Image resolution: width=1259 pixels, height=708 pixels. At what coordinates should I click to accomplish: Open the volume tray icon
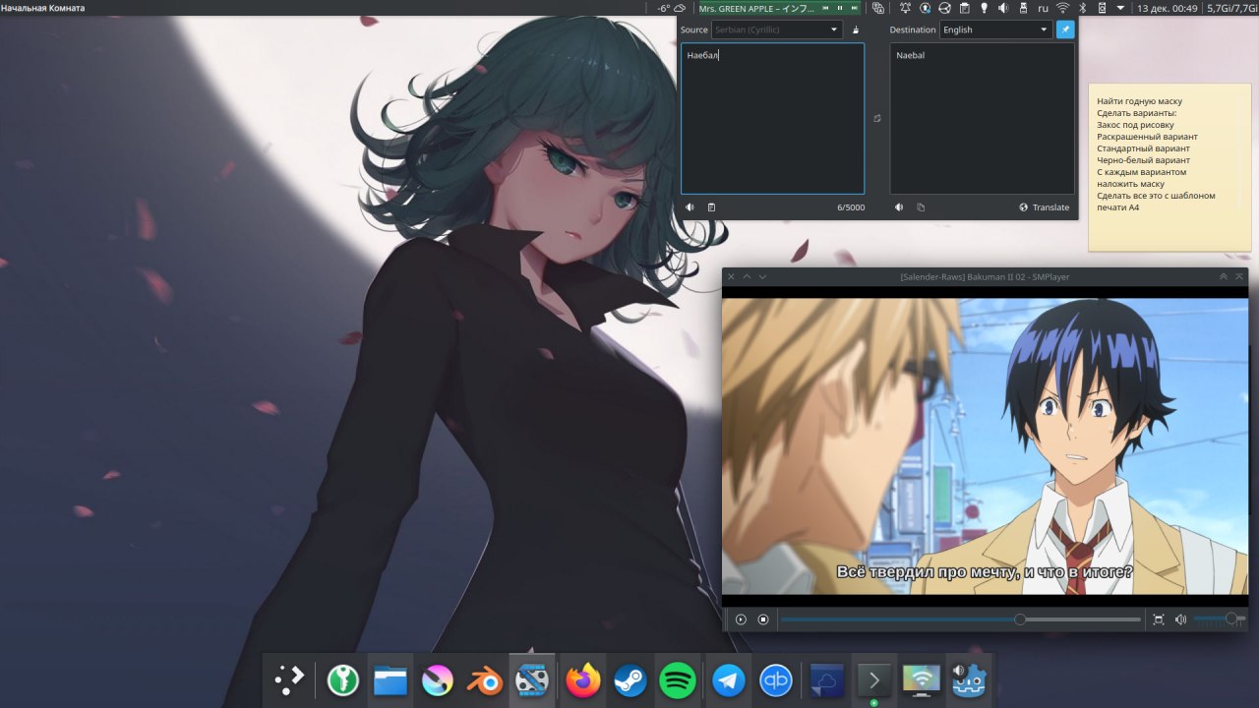(x=1003, y=8)
